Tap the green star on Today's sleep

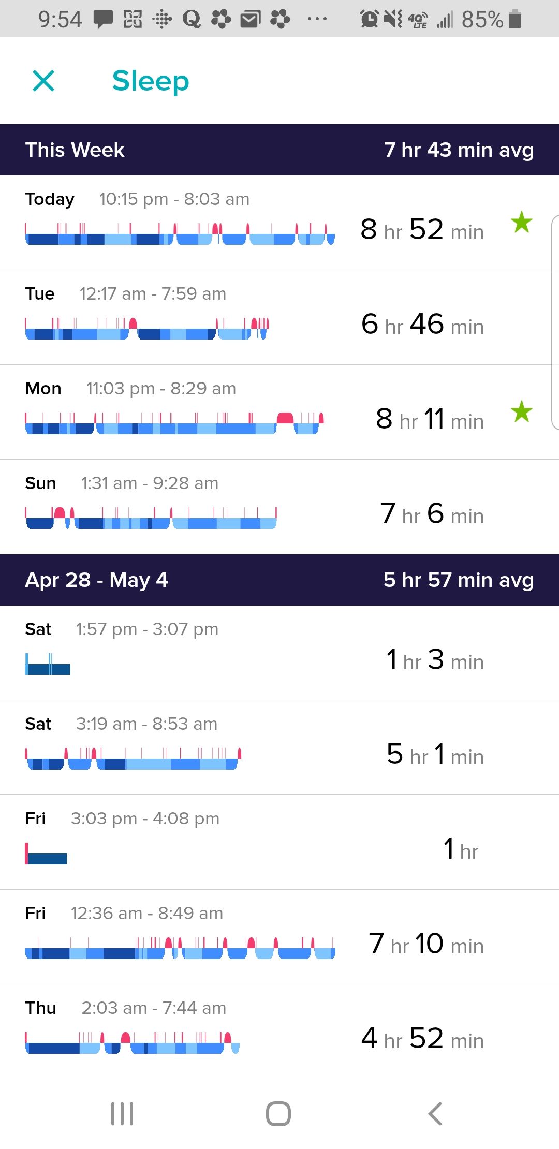point(521,223)
